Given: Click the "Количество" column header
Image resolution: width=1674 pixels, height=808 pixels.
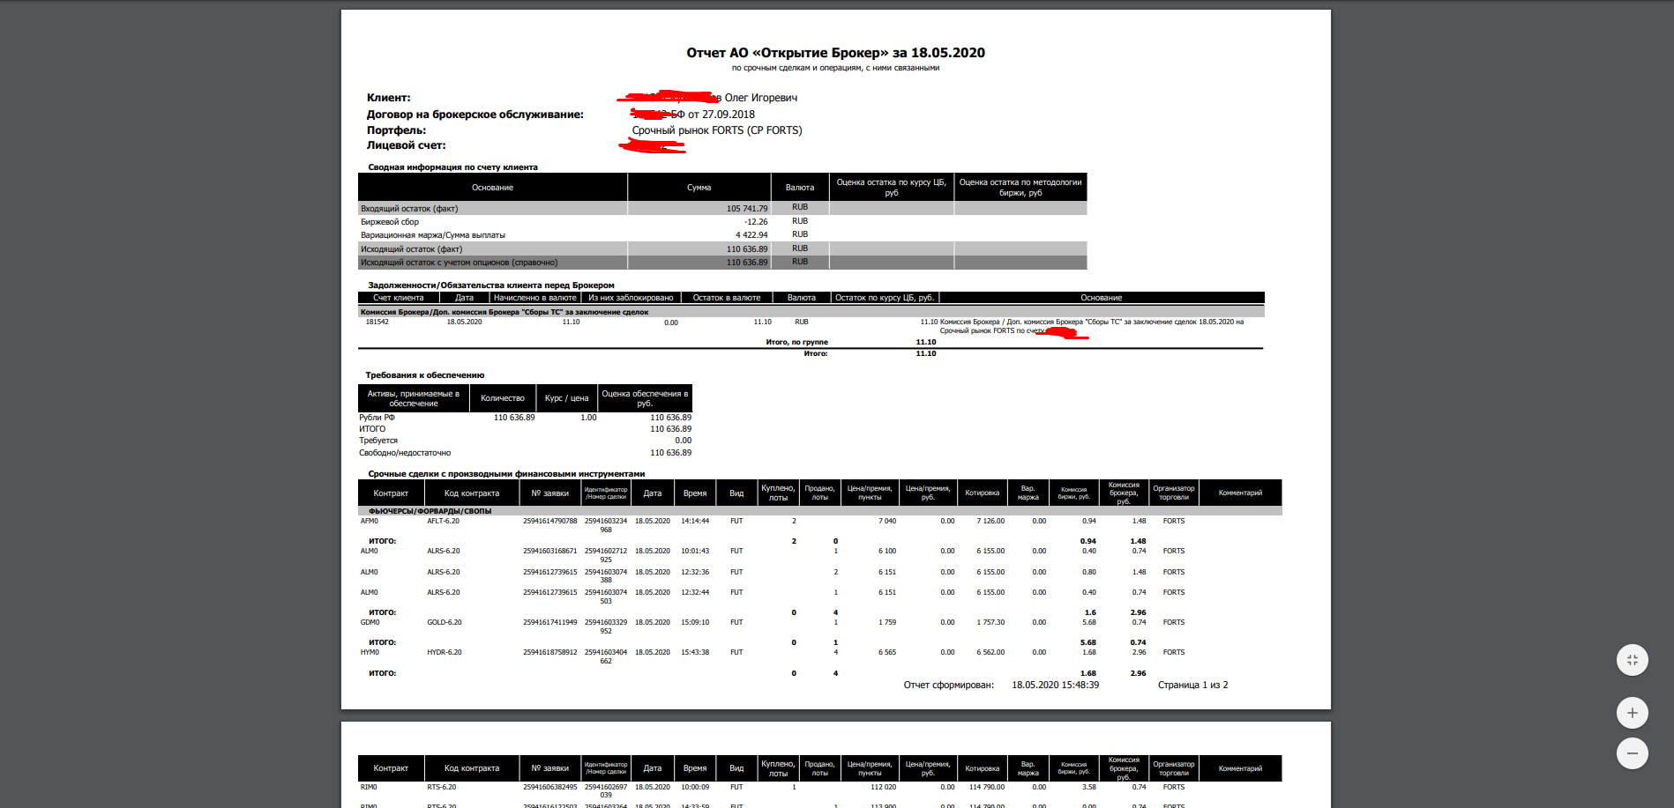Looking at the screenshot, I should click(503, 398).
